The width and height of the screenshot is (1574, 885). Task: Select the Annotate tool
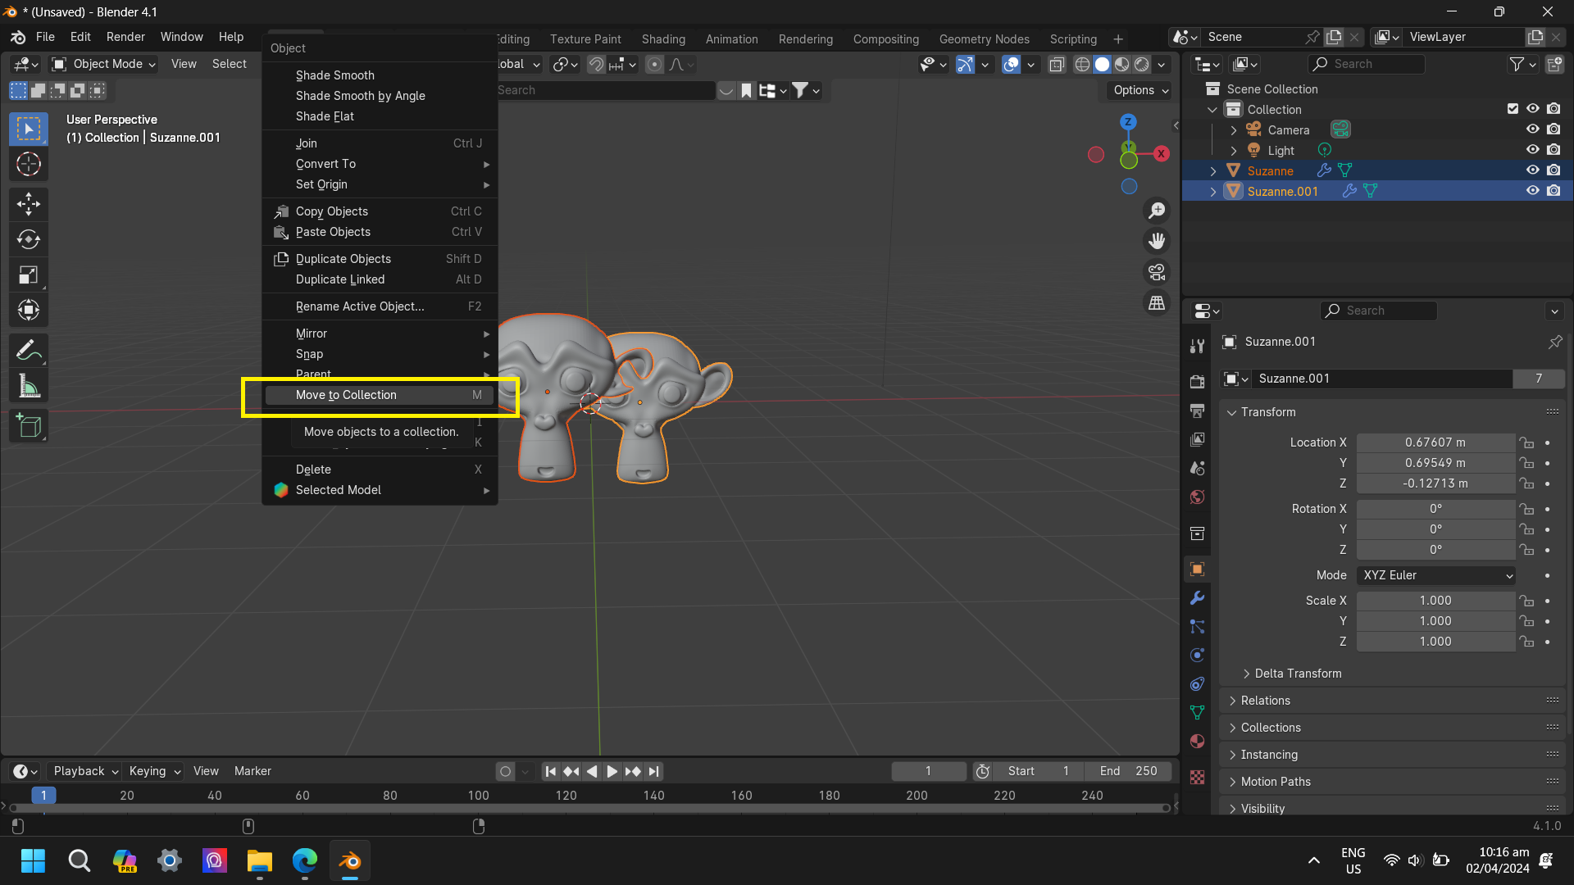tap(29, 351)
